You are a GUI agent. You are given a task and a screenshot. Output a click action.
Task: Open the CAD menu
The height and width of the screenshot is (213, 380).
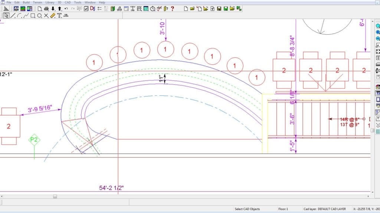point(68,3)
